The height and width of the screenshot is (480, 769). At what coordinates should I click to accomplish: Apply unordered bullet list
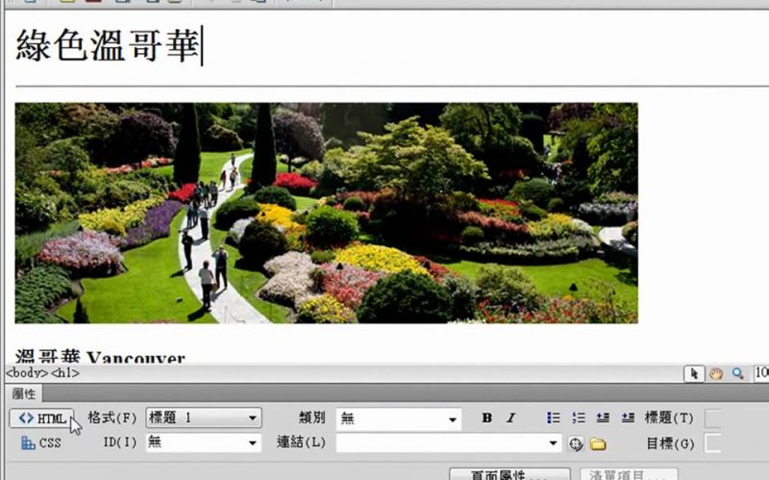[x=554, y=418]
